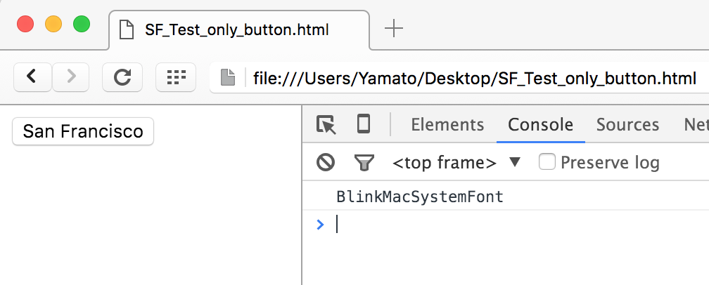The height and width of the screenshot is (285, 709).
Task: Click the browser forward arrow button
Action: point(71,77)
